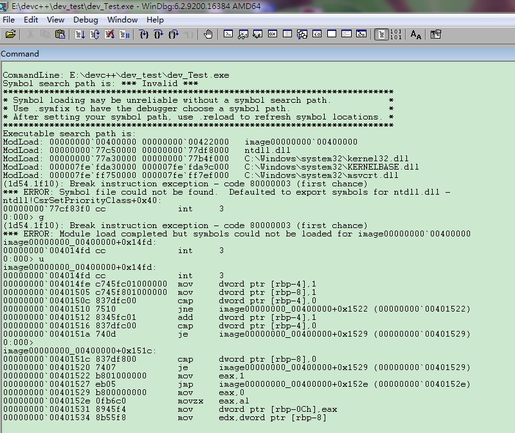
Task: Click the Open Source File folder icon
Action: (x=10, y=34)
